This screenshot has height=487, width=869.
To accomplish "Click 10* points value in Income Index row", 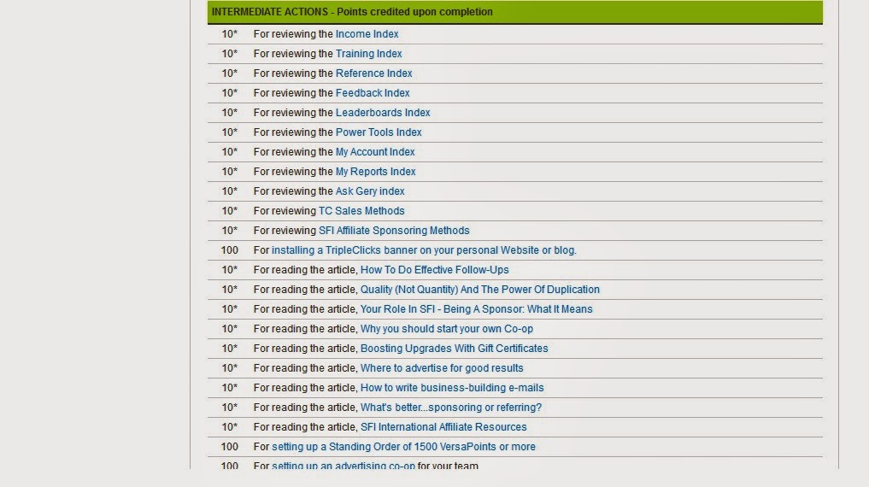I will tap(230, 34).
